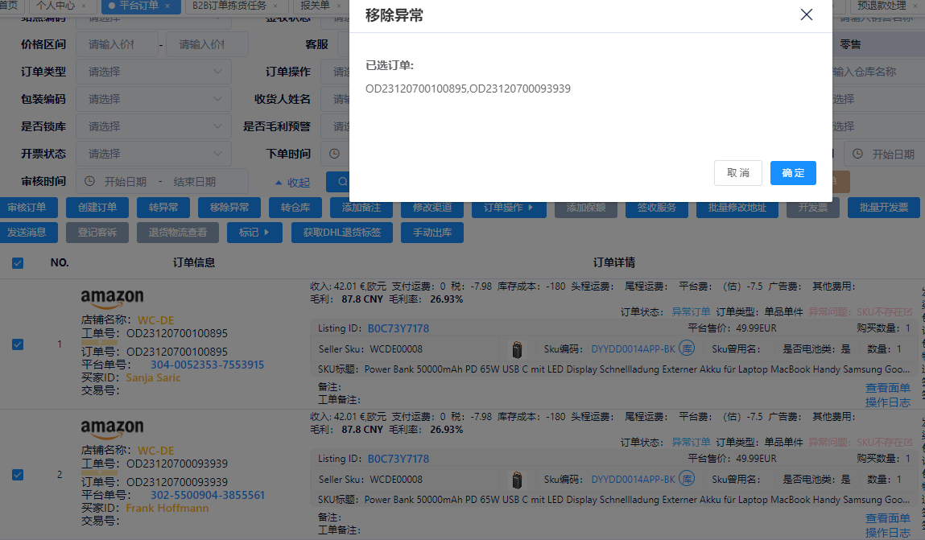925x540 pixels.
Task: Confirm removal by clicking 确定
Action: [x=792, y=173]
